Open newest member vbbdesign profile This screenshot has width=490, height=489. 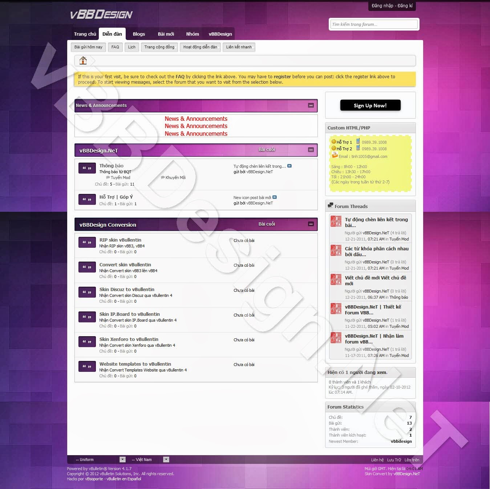point(401,441)
